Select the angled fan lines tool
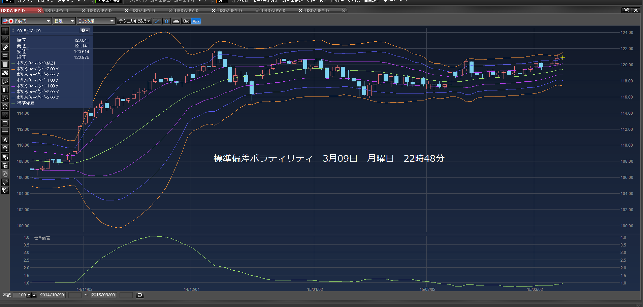The image size is (643, 307). pos(5,98)
